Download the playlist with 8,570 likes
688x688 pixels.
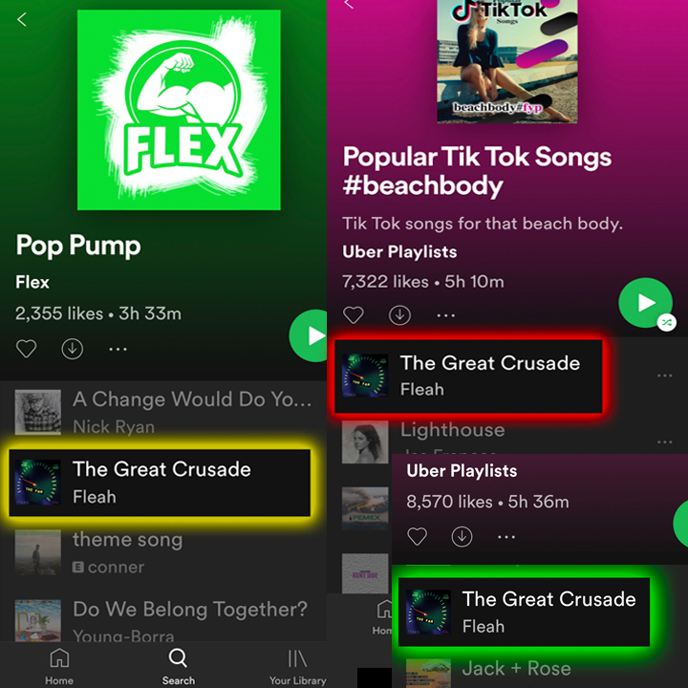click(462, 536)
